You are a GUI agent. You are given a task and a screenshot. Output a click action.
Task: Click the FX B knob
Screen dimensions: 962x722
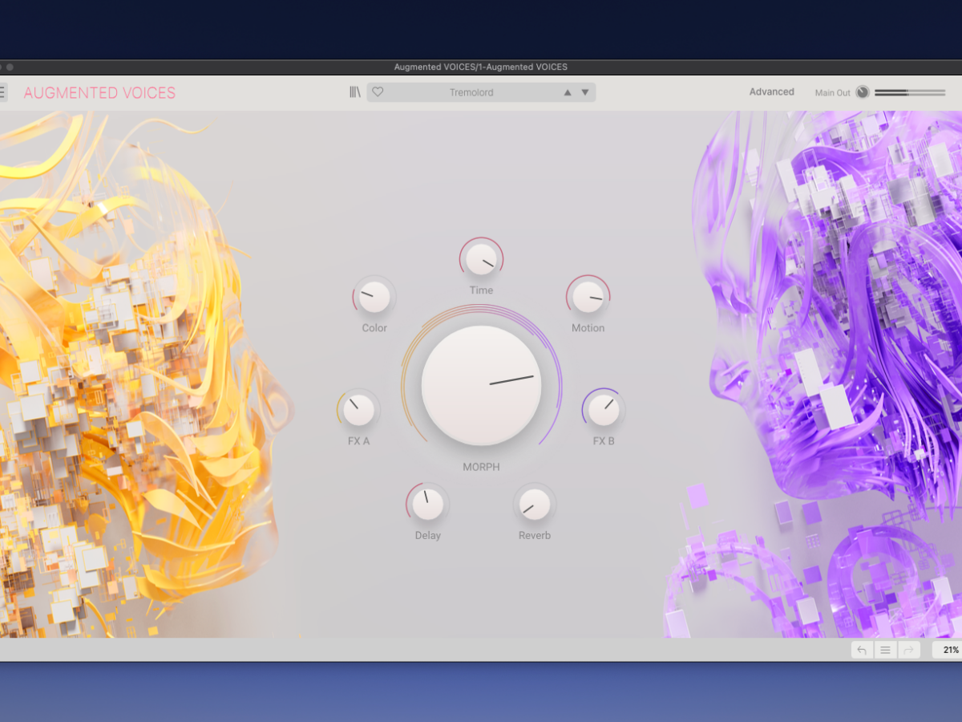[603, 410]
